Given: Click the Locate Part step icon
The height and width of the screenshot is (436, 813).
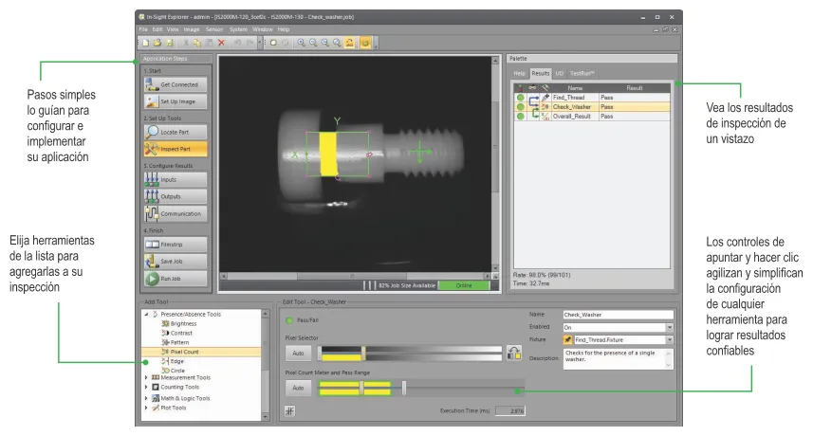Looking at the screenshot, I should (152, 132).
